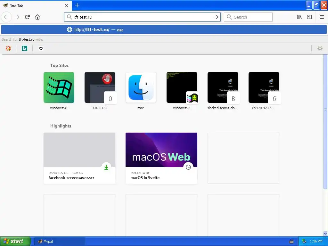Image resolution: width=328 pixels, height=246 pixels.
Task: Click the Top Sites heading
Action: point(59,65)
